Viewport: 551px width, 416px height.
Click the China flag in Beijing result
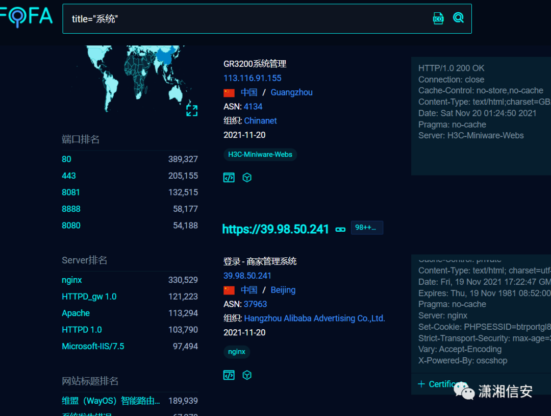coord(229,290)
